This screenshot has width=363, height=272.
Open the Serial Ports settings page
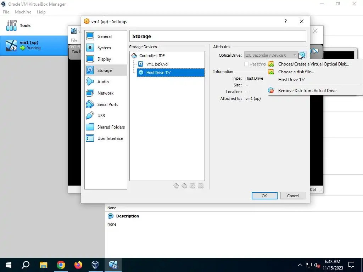(106, 104)
